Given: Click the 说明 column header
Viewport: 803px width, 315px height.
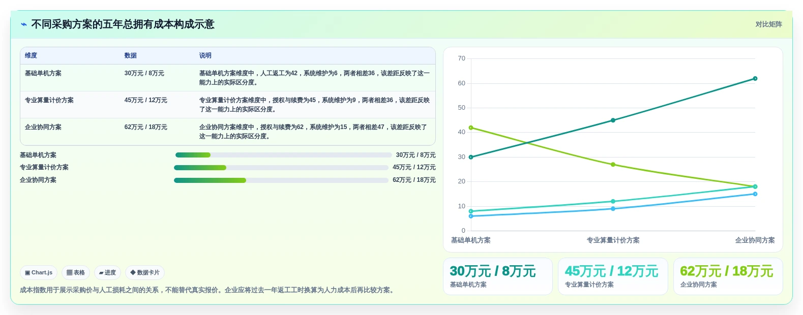Looking at the screenshot, I should (205, 55).
